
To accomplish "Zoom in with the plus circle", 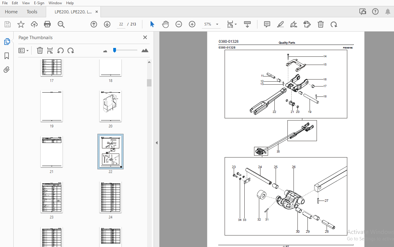I will [192, 24].
